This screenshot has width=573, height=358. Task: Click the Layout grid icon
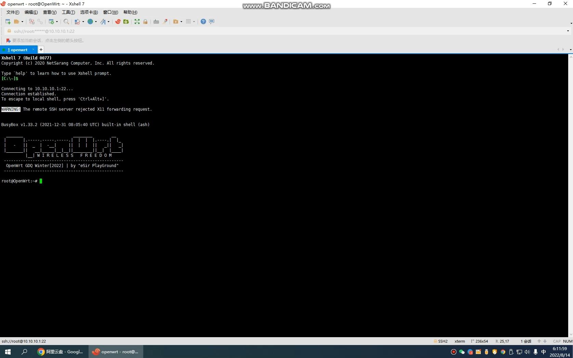pos(188,22)
